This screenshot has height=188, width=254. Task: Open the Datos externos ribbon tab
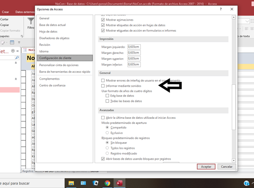point(25,12)
